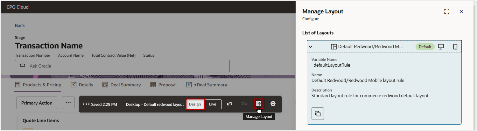Click the Default badge on the layout
The height and width of the screenshot is (131, 477).
(x=425, y=47)
